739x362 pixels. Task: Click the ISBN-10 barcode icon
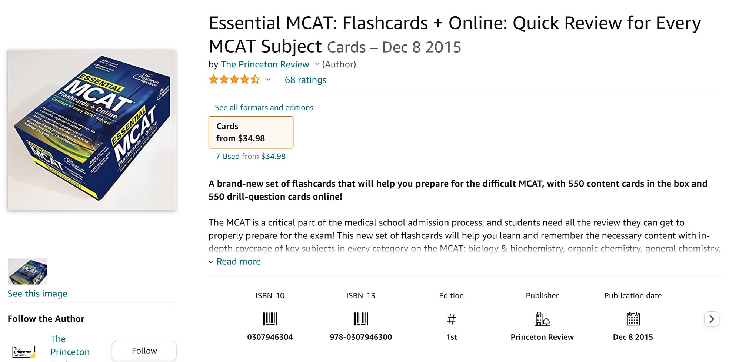(x=270, y=319)
